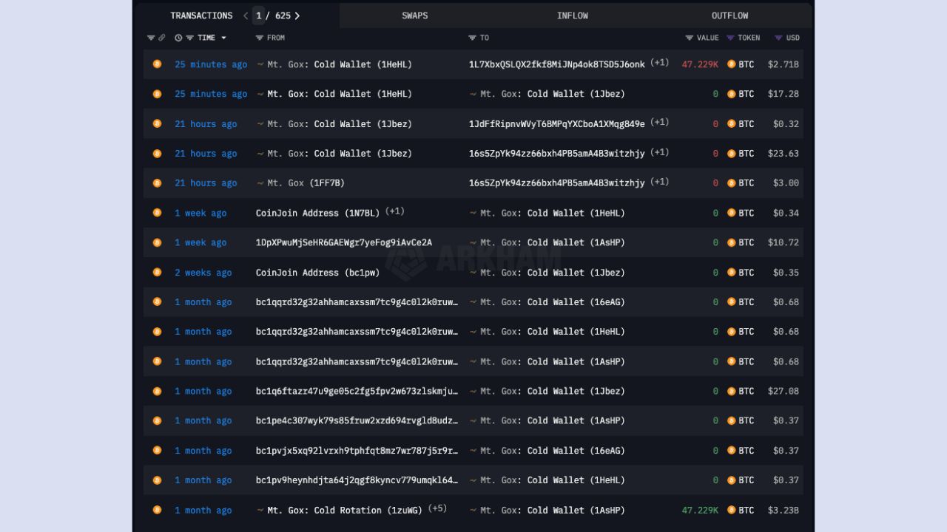Click the BTC token in the $0.32 row
Image resolution: width=947 pixels, height=532 pixels.
(x=741, y=124)
